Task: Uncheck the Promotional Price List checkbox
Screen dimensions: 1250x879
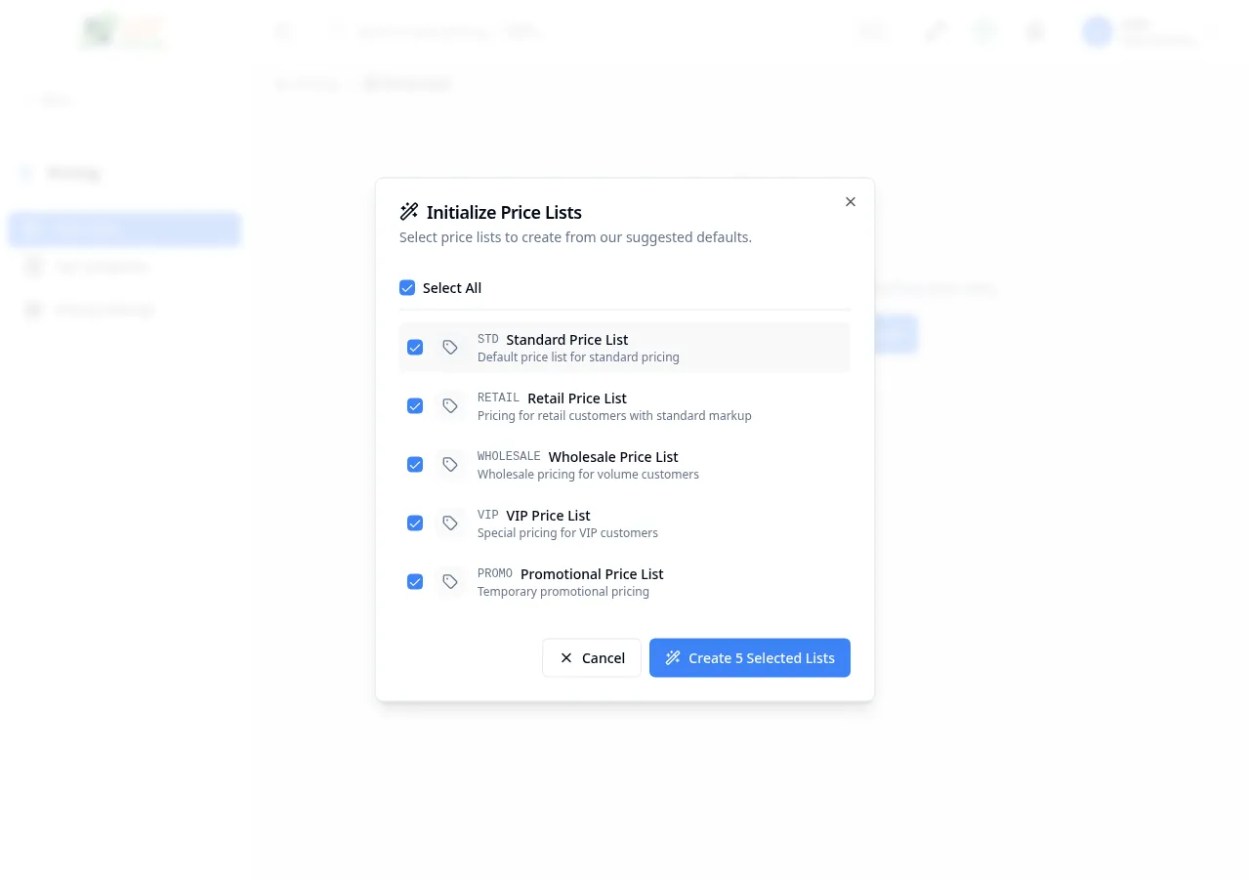Action: pyautogui.click(x=415, y=582)
